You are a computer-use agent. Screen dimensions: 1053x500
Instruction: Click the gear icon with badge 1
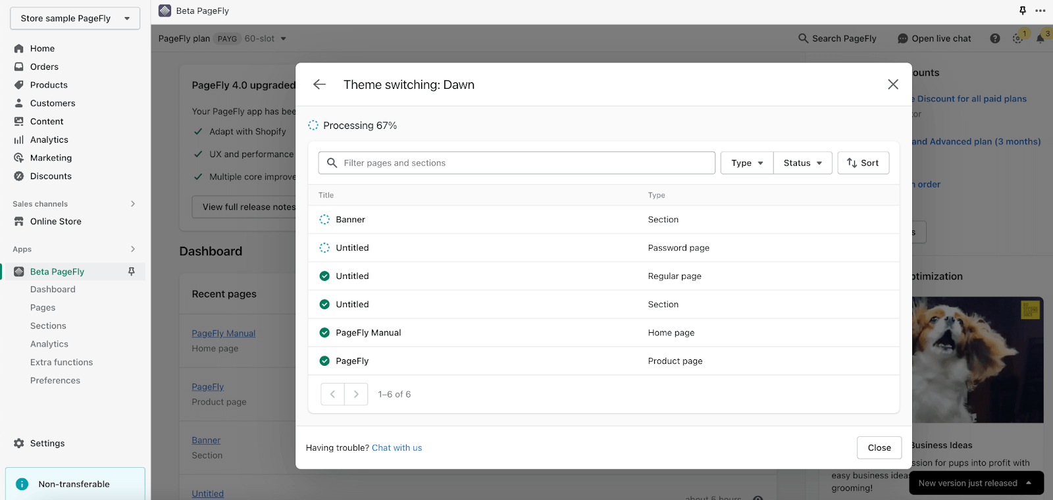[1017, 39]
